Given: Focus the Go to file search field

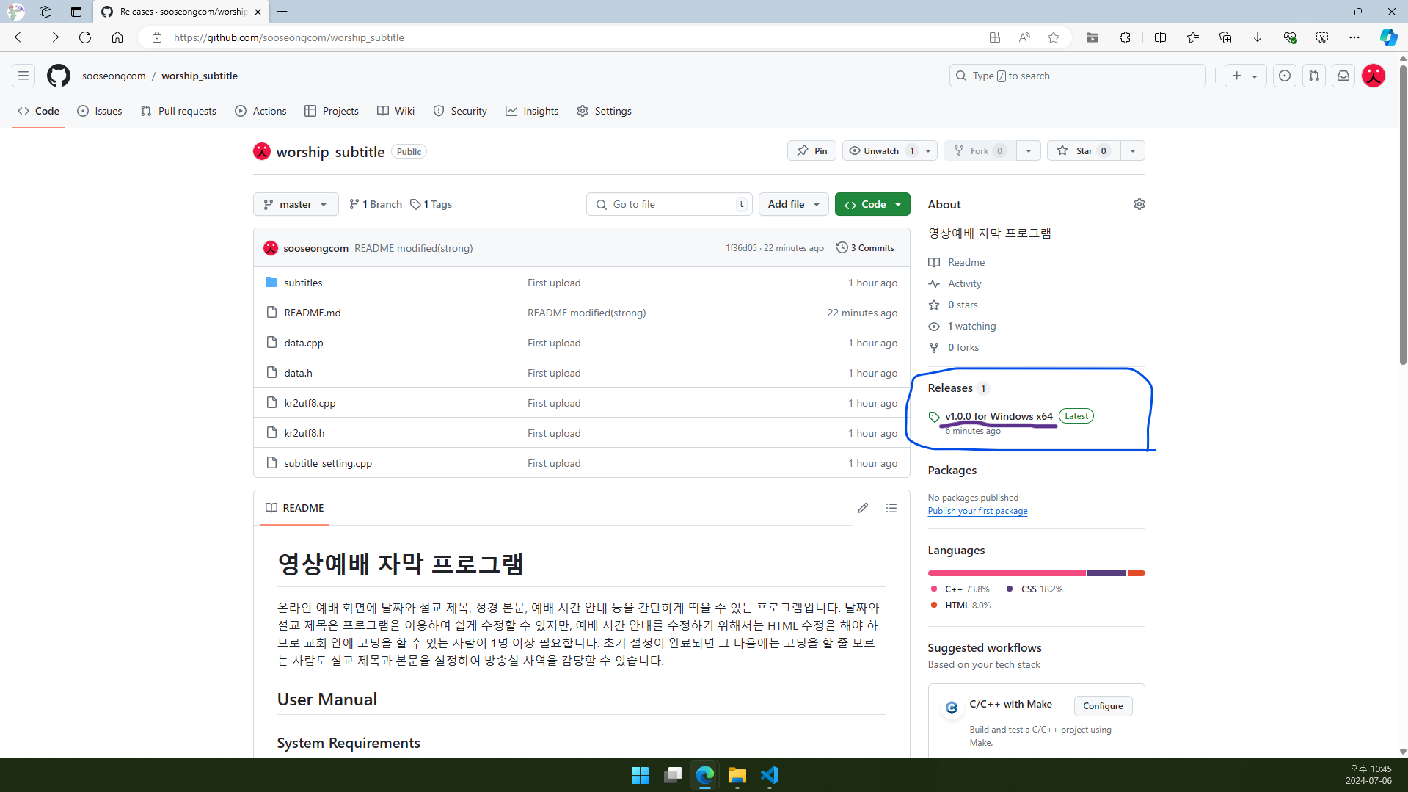Looking at the screenshot, I should (x=669, y=204).
